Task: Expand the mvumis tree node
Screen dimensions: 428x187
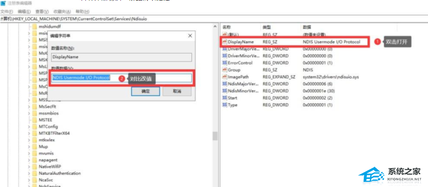Action: pos(29,153)
